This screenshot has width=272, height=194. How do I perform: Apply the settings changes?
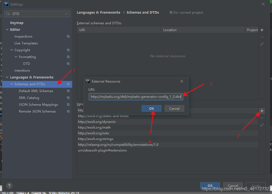256,186
